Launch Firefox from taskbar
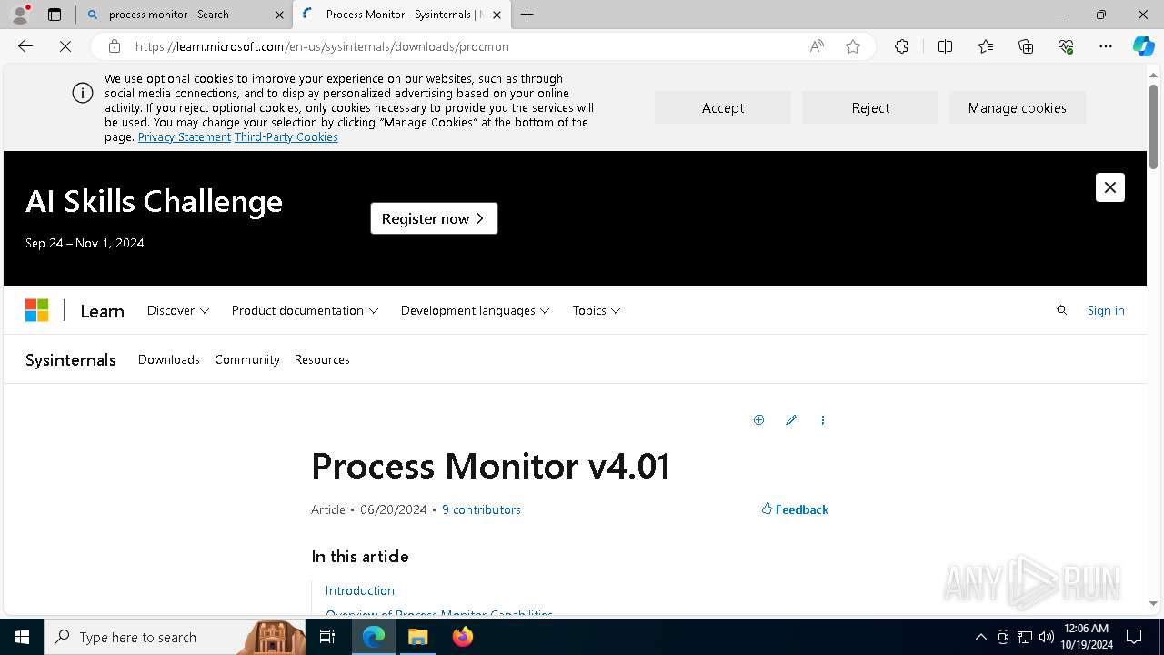 463,637
